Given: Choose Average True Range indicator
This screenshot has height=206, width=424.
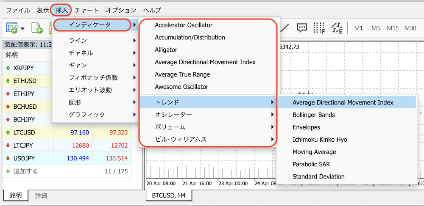Looking at the screenshot, I should 182,74.
